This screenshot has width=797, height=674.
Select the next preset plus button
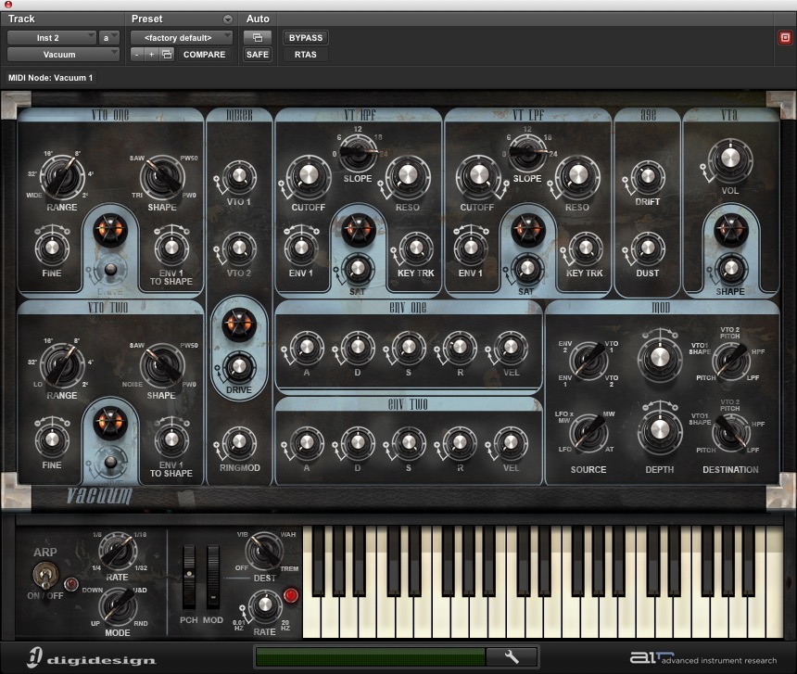pyautogui.click(x=151, y=55)
